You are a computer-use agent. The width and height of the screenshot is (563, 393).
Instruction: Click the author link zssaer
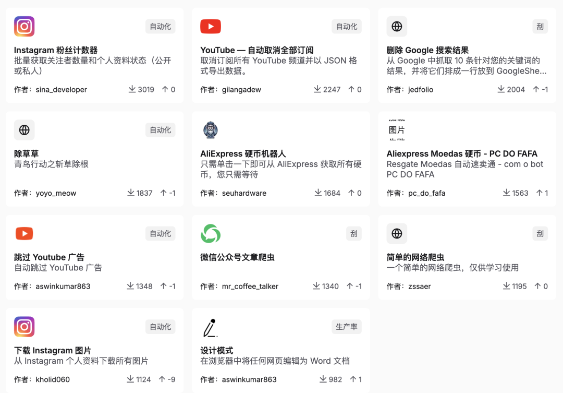420,286
